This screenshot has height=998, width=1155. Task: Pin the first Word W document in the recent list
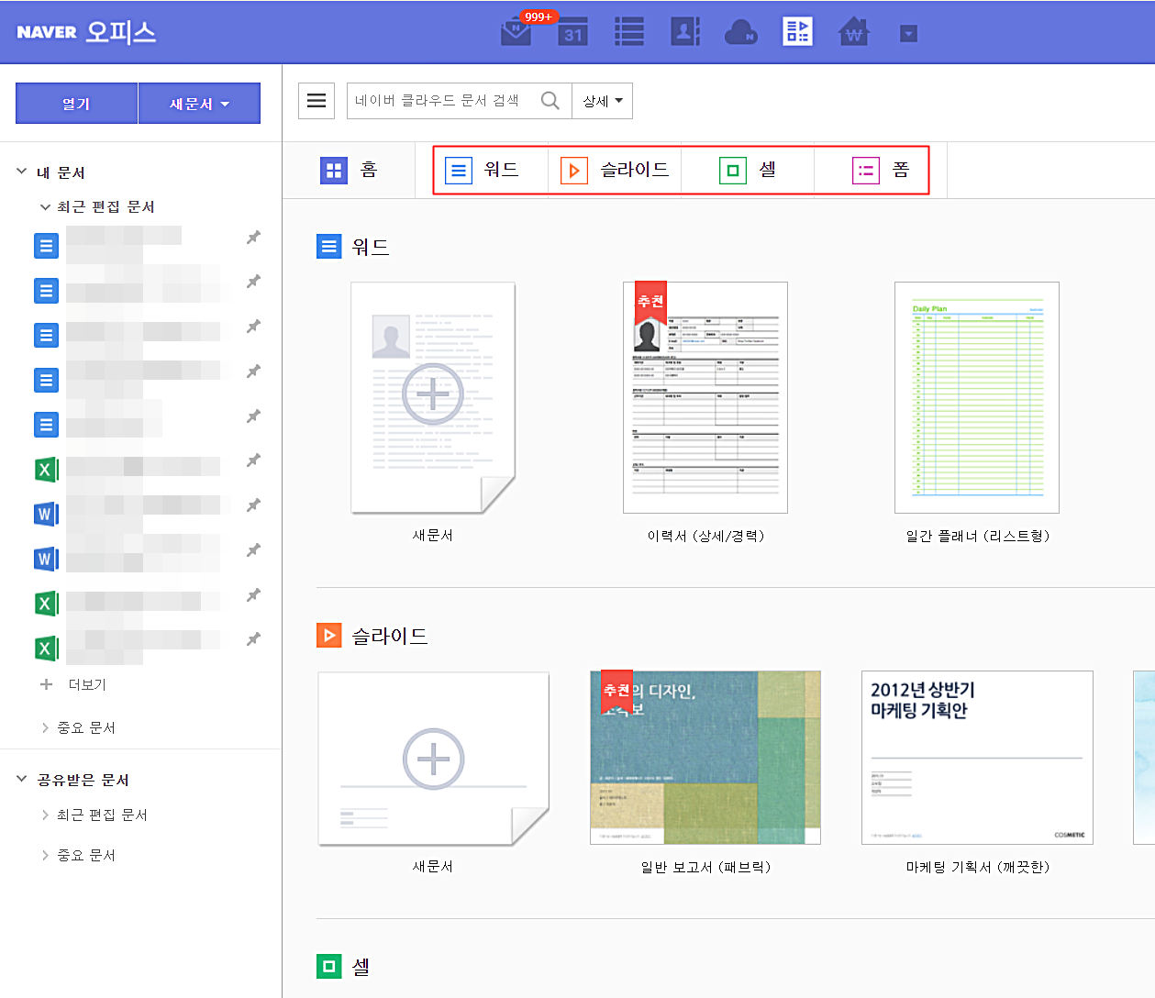253,505
